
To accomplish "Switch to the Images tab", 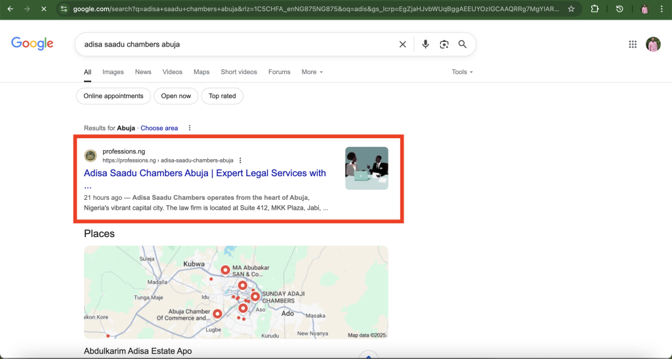I will tap(113, 72).
